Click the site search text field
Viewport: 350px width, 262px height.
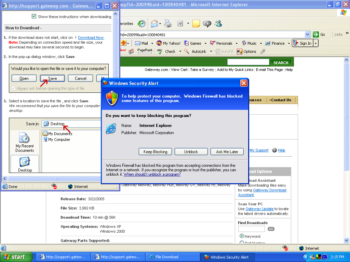248,62
